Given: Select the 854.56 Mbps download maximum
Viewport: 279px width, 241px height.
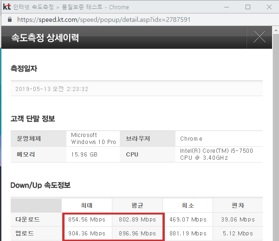Looking at the screenshot, I should click(87, 220).
